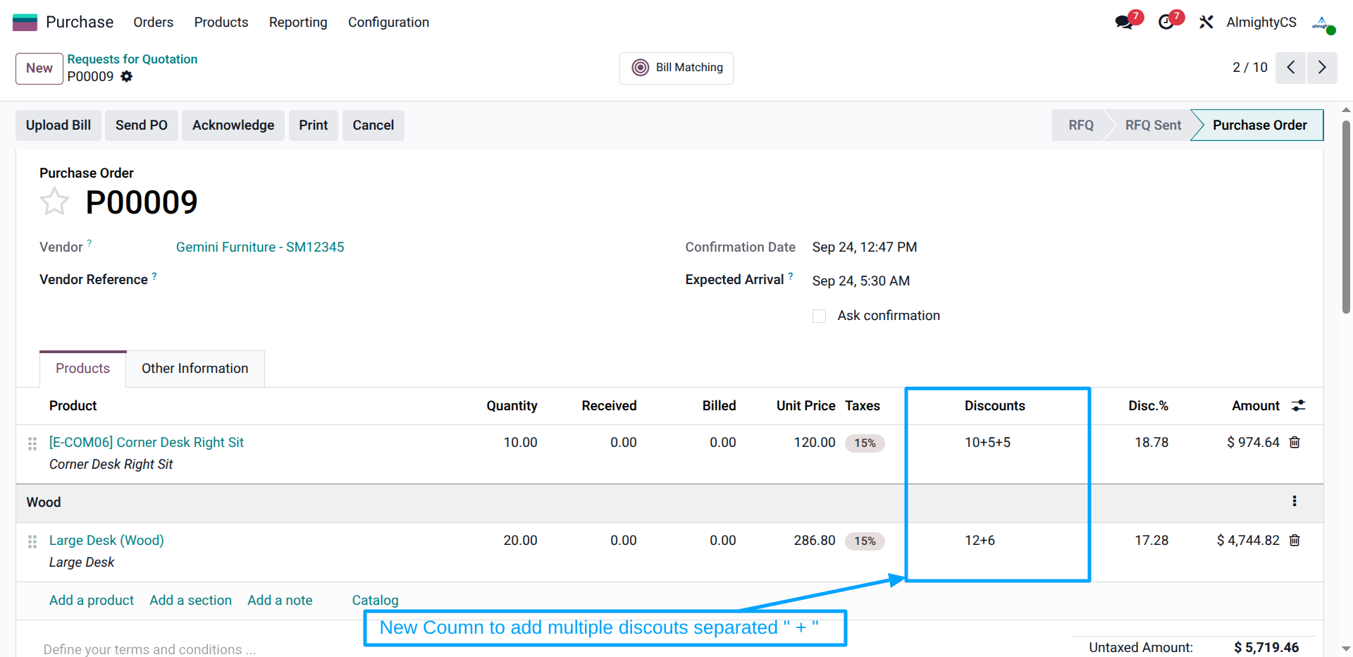1353x657 pixels.
Task: Delete the Large Desk (Wood) line
Action: pyautogui.click(x=1295, y=541)
